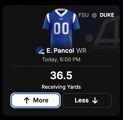Choose the Less option
Viewport: 123px width, 120px height.
pos(87,100)
